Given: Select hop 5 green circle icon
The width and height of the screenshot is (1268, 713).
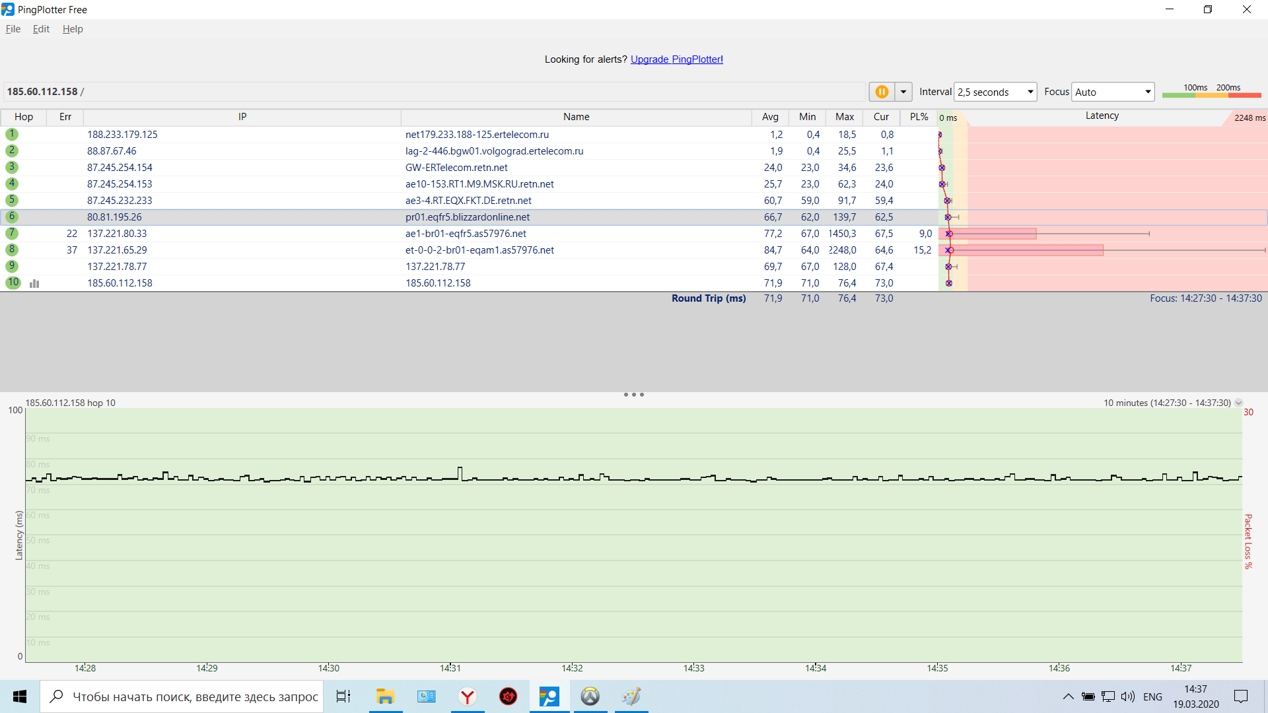Looking at the screenshot, I should click(12, 200).
